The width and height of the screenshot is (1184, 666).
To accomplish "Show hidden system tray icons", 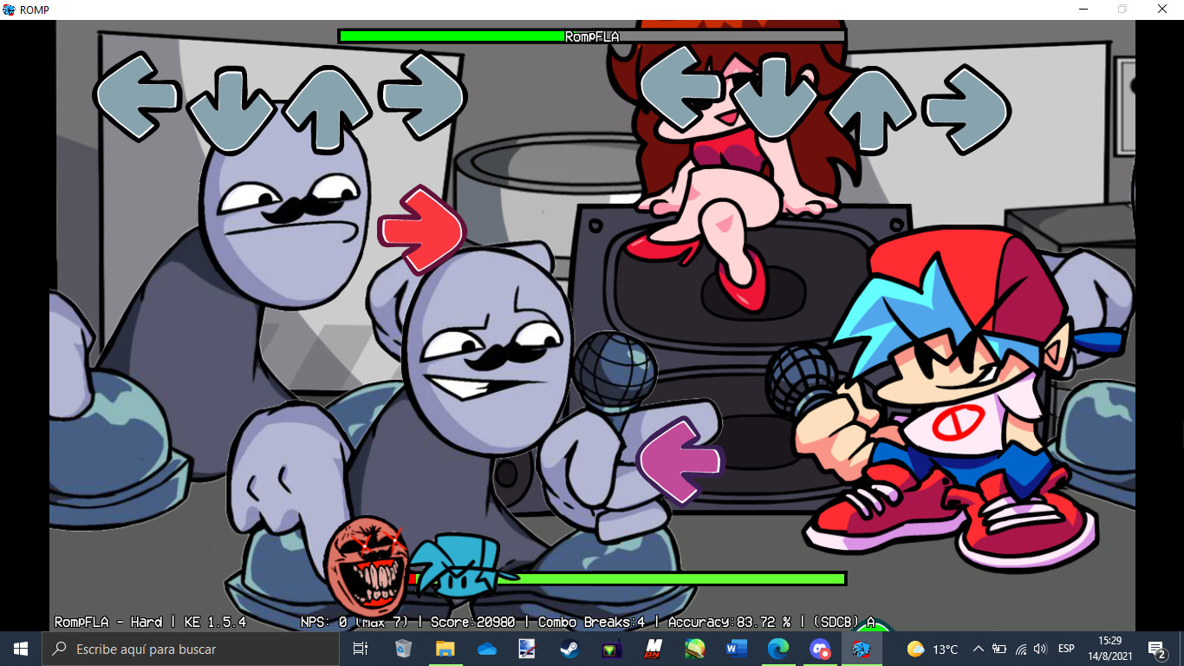I will 979,649.
